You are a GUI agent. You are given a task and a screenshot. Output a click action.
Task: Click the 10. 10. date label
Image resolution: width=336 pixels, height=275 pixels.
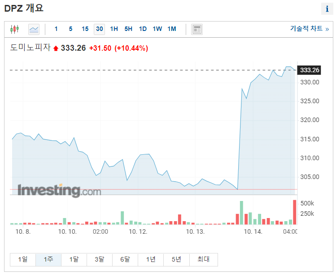tap(67, 231)
